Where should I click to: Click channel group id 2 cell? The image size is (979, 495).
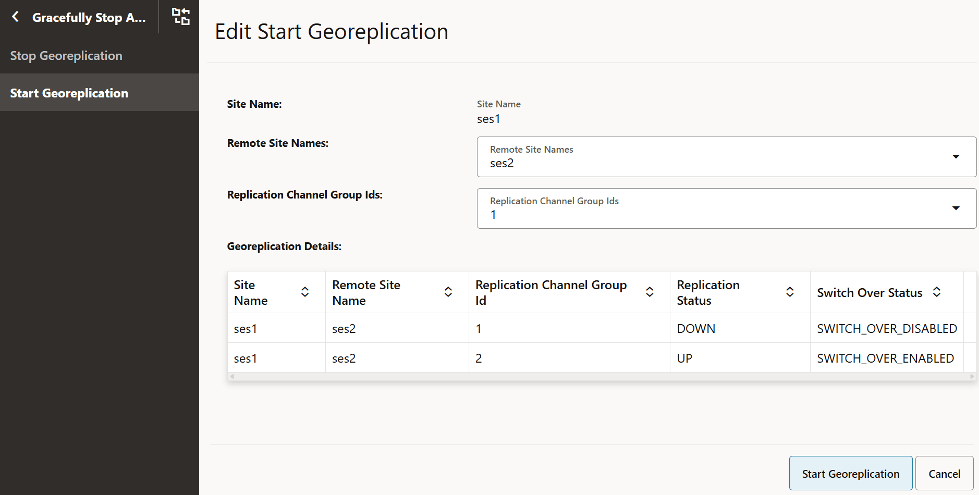click(569, 358)
